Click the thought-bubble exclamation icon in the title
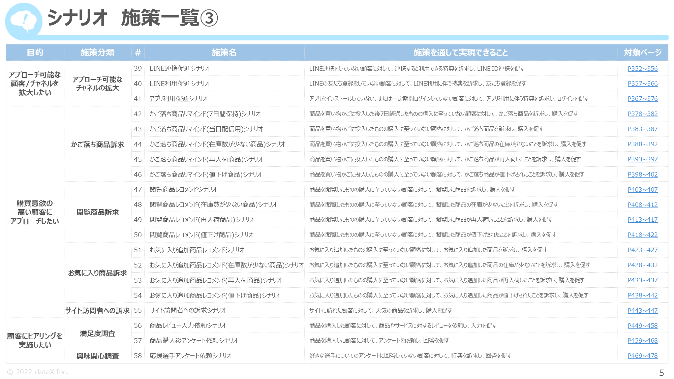The width and height of the screenshot is (674, 379). (x=24, y=21)
